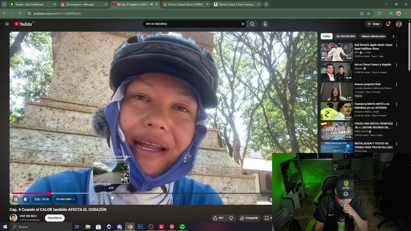Seek using the red progress bar scrubber
Screen dimensions: 411x231
(x=49, y=193)
